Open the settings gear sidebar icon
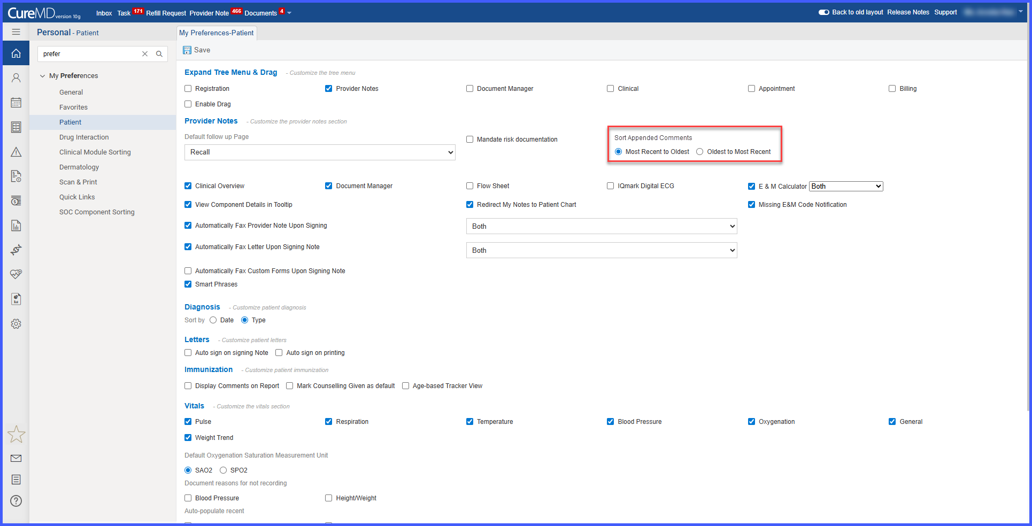Image resolution: width=1032 pixels, height=526 pixels. 16,324
